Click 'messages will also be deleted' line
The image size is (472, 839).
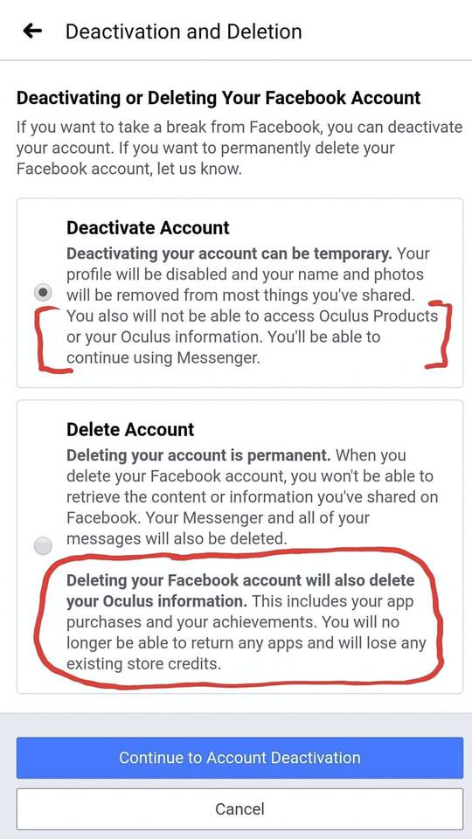pyautogui.click(x=177, y=539)
